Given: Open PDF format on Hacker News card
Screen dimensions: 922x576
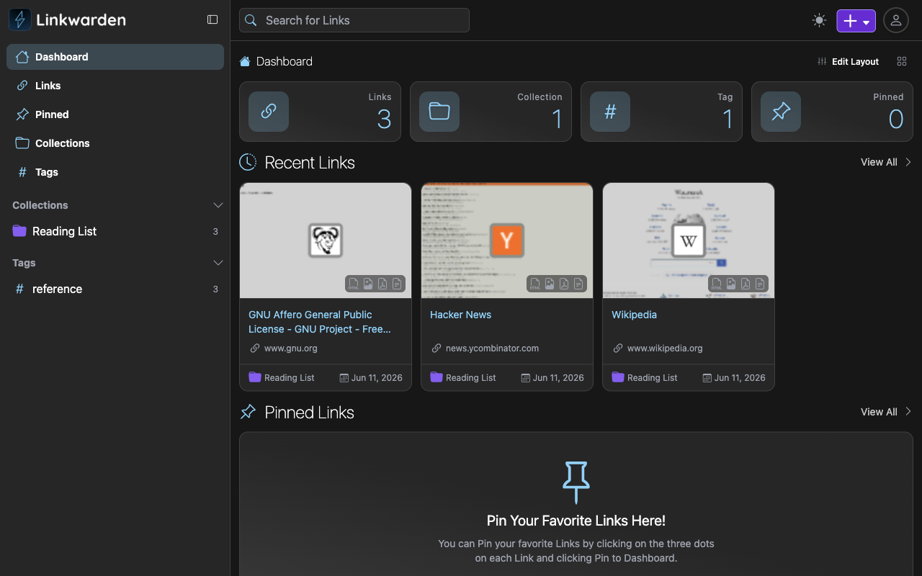Looking at the screenshot, I should pyautogui.click(x=564, y=284).
